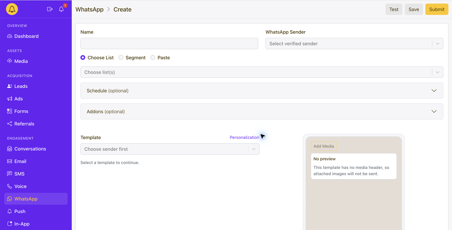
Task: Click into the Name input field
Action: click(x=169, y=43)
